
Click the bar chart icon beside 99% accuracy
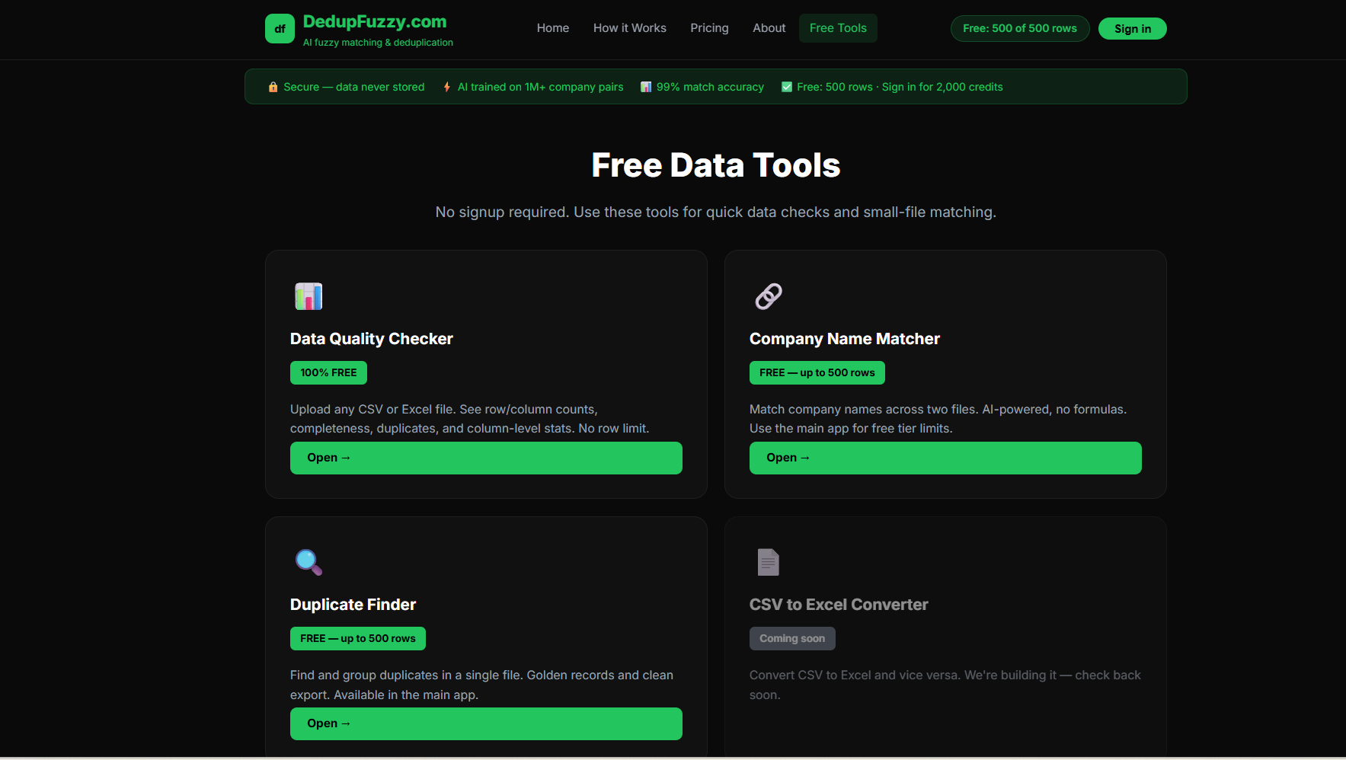click(646, 87)
